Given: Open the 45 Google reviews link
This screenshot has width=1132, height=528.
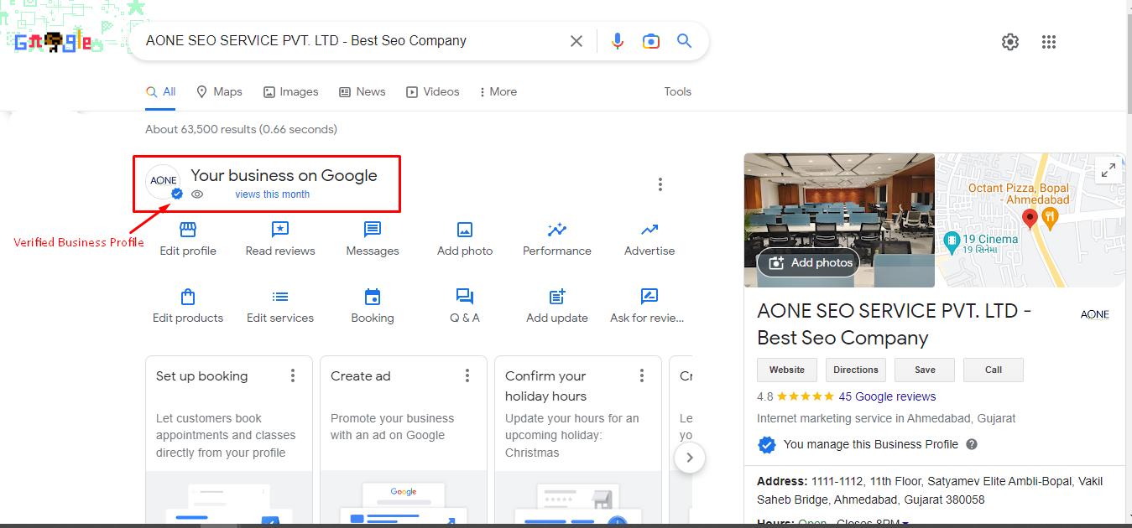Looking at the screenshot, I should [887, 396].
